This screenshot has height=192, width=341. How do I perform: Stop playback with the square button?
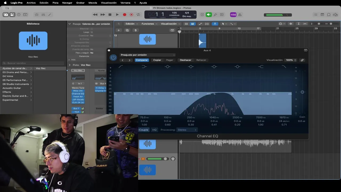pos(110,15)
